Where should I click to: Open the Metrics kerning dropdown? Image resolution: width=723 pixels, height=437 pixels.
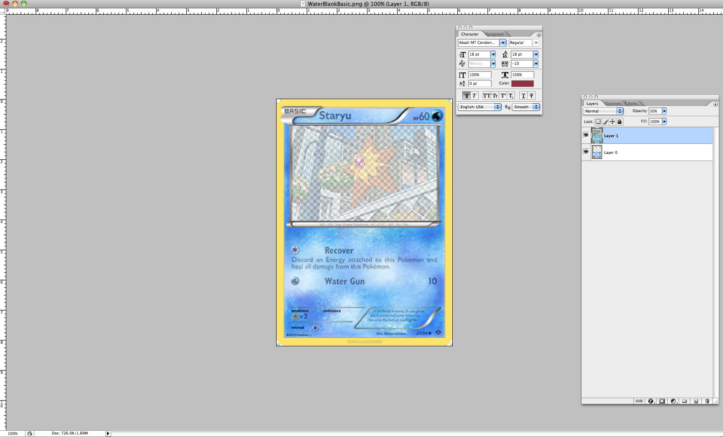(493, 64)
